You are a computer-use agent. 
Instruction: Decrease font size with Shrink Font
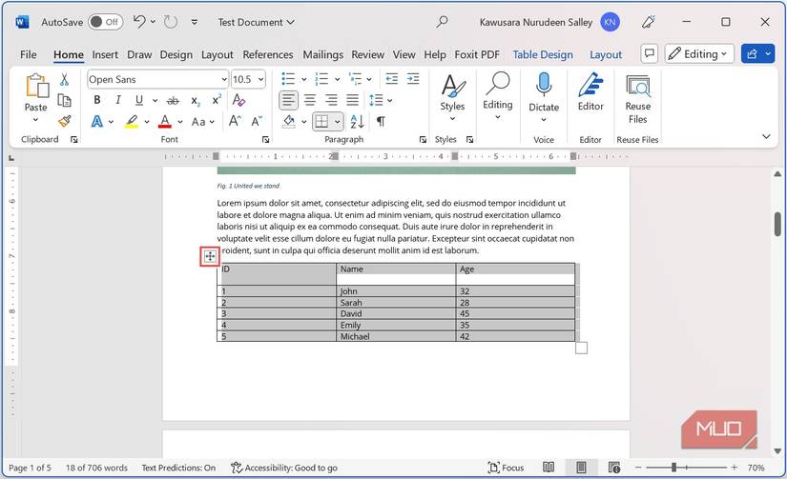coord(257,121)
